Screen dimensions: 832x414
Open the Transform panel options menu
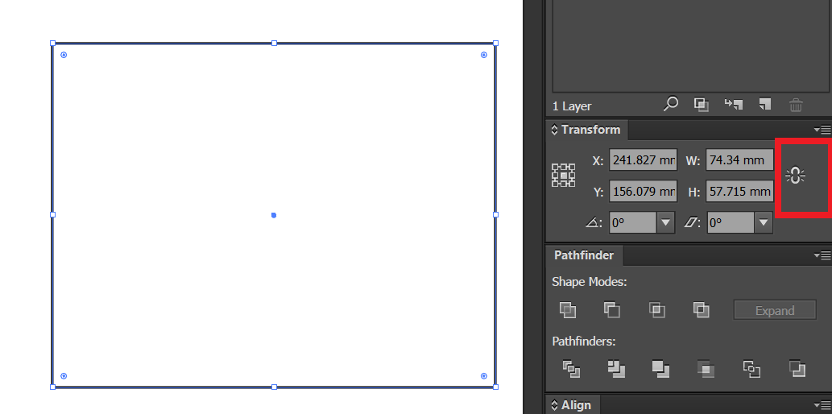click(822, 130)
